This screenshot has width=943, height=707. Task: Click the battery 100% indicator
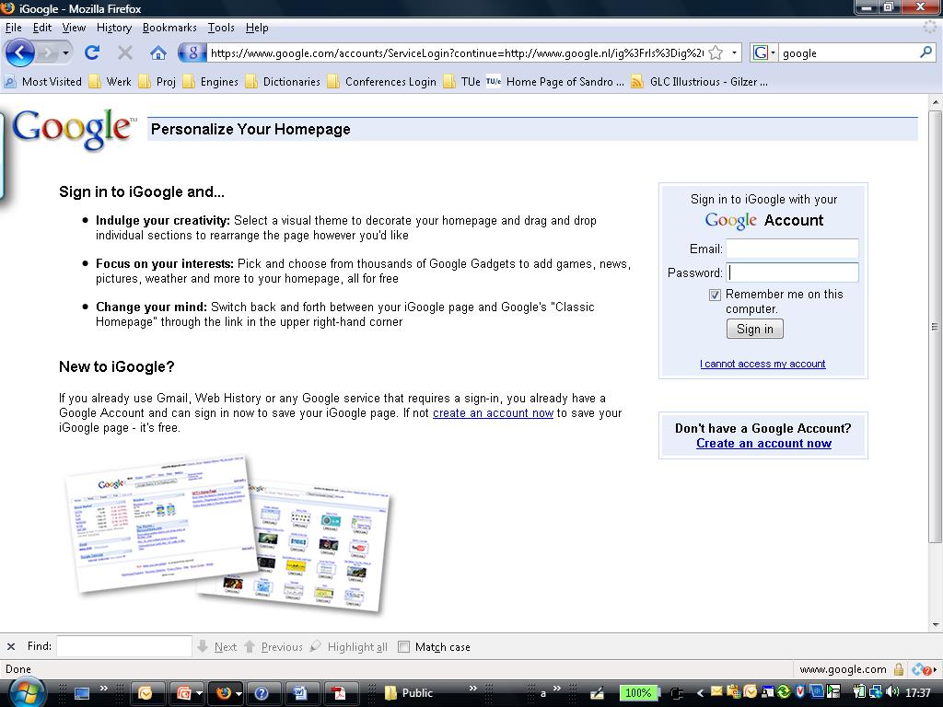click(x=639, y=693)
